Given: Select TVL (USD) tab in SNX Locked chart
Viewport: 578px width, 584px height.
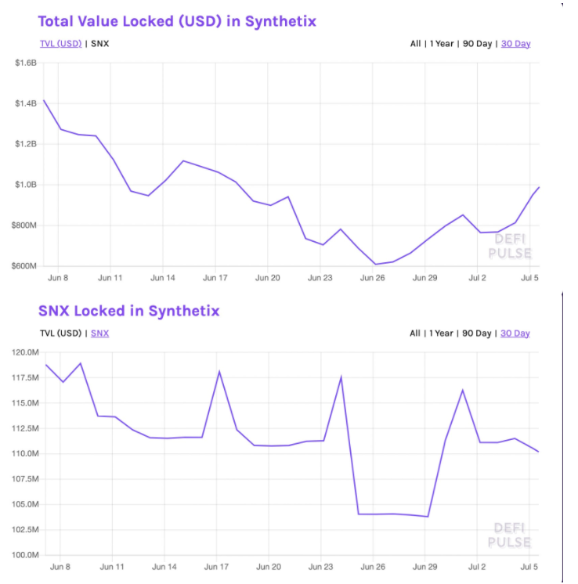Looking at the screenshot, I should pos(61,333).
